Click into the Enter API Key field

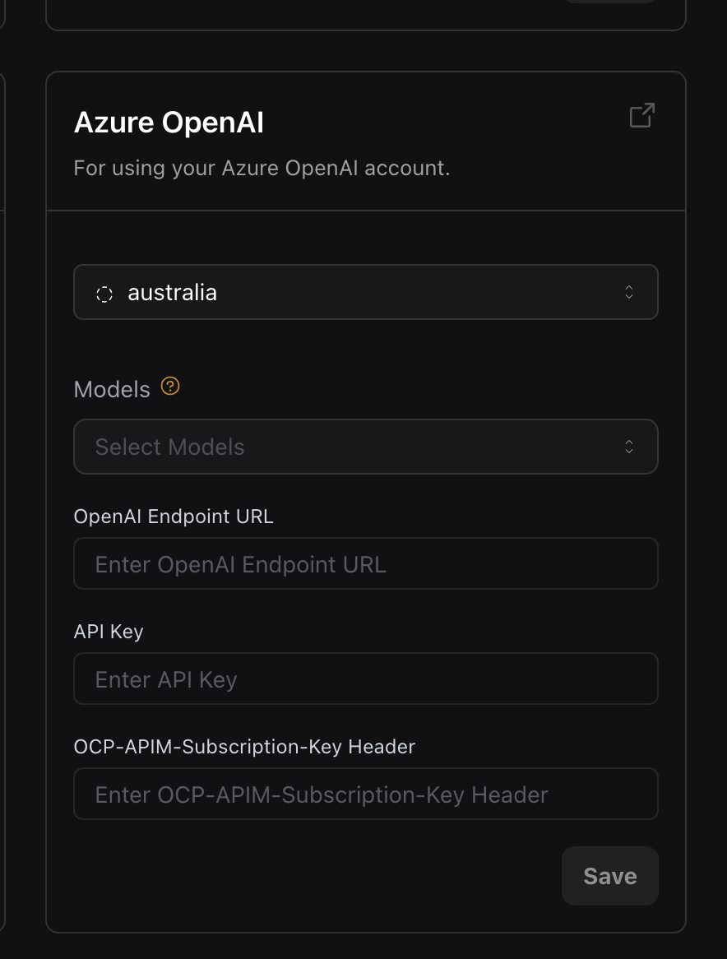(366, 679)
